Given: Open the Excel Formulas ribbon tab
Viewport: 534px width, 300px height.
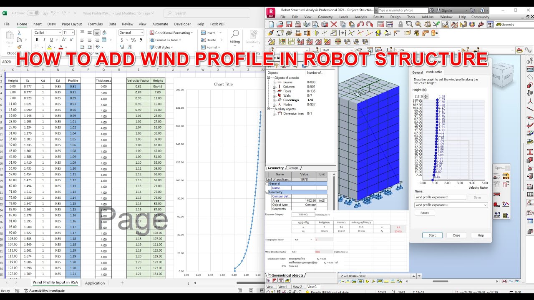Looking at the screenshot, I should 95,24.
